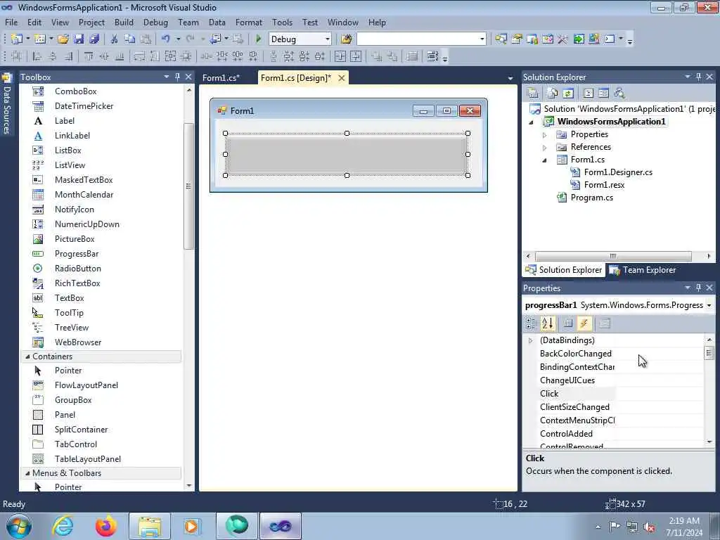Click the Center Horizontally layout icon
This screenshot has height=540, width=720.
340,56
